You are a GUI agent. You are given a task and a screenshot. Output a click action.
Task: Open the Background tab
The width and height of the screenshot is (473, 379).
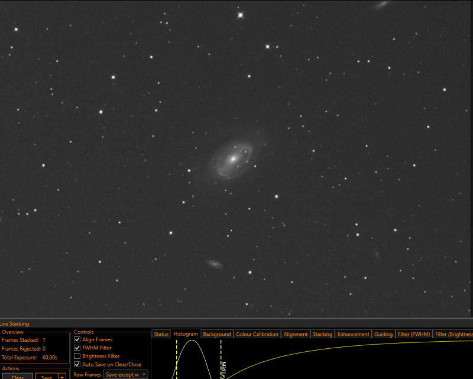point(217,334)
